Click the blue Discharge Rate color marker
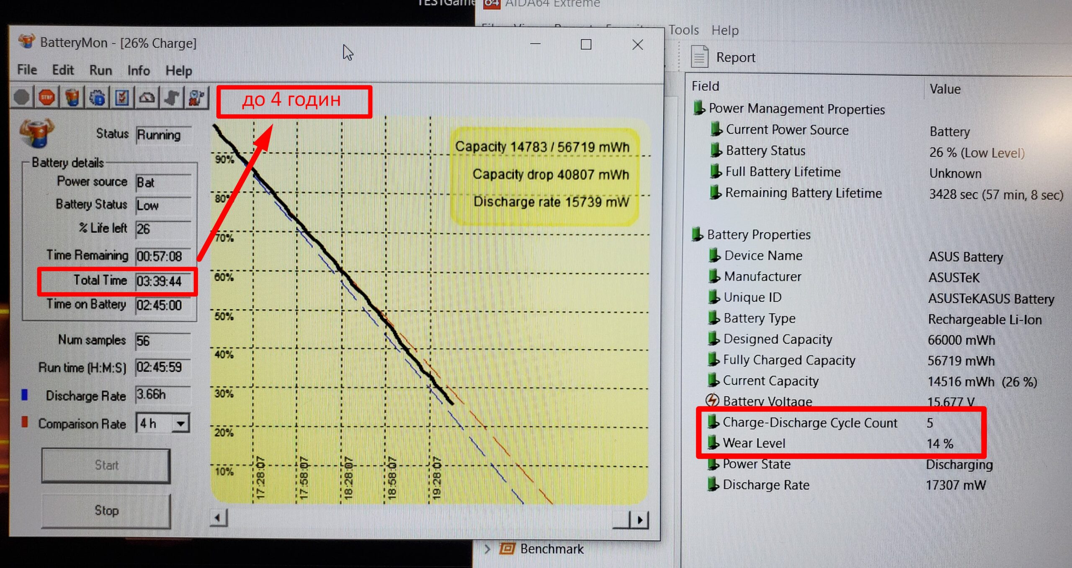Viewport: 1072px width, 568px height. (25, 395)
